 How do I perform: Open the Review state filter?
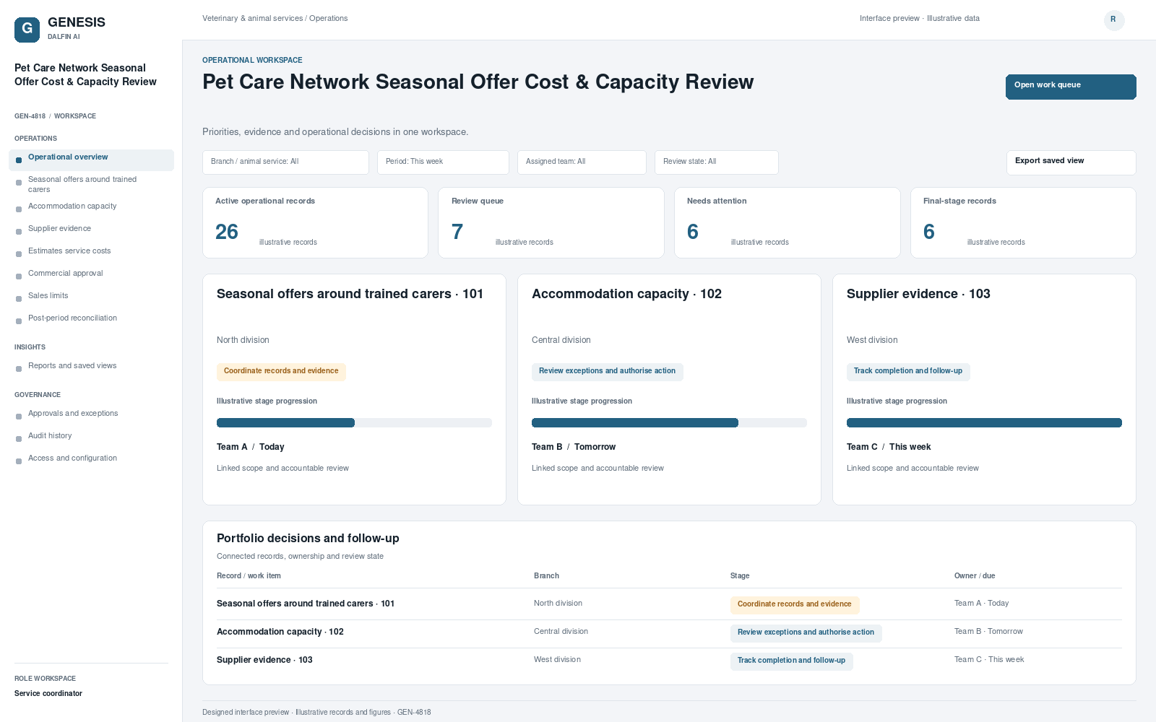[716, 162]
